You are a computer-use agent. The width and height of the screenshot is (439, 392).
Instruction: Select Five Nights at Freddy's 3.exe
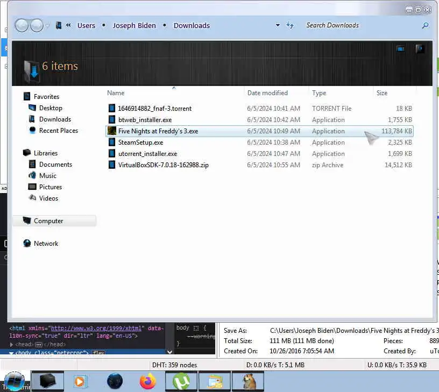[259, 131]
